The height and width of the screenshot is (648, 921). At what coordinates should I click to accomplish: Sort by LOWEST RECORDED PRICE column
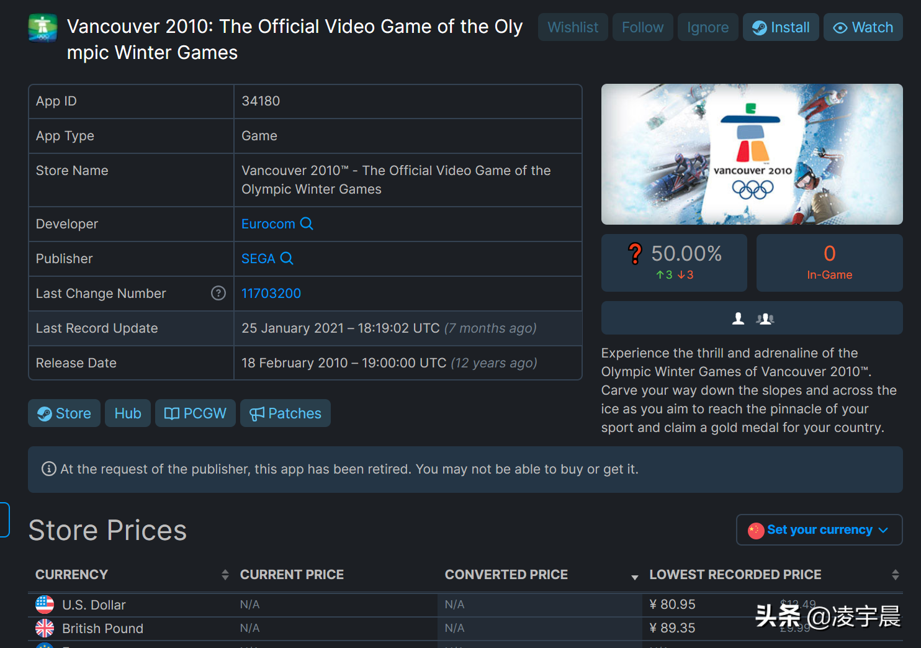coord(773,575)
